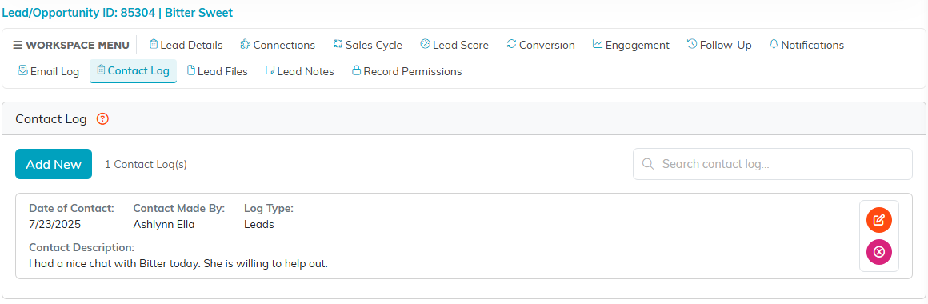Click the Log Type value Leads
This screenshot has height=304, width=928.
coord(258,225)
